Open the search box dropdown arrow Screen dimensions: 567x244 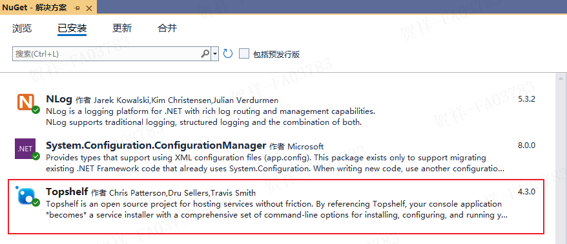click(215, 53)
